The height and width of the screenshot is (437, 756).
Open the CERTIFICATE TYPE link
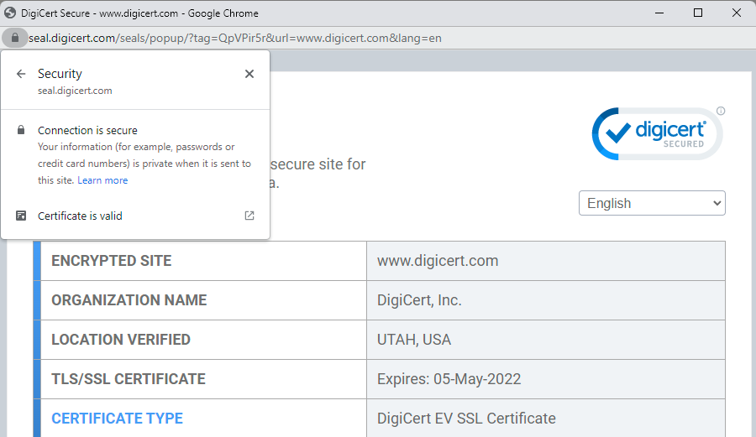click(117, 419)
